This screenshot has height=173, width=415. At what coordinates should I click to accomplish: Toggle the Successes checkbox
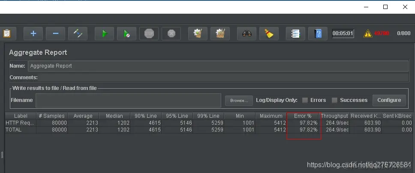point(334,100)
